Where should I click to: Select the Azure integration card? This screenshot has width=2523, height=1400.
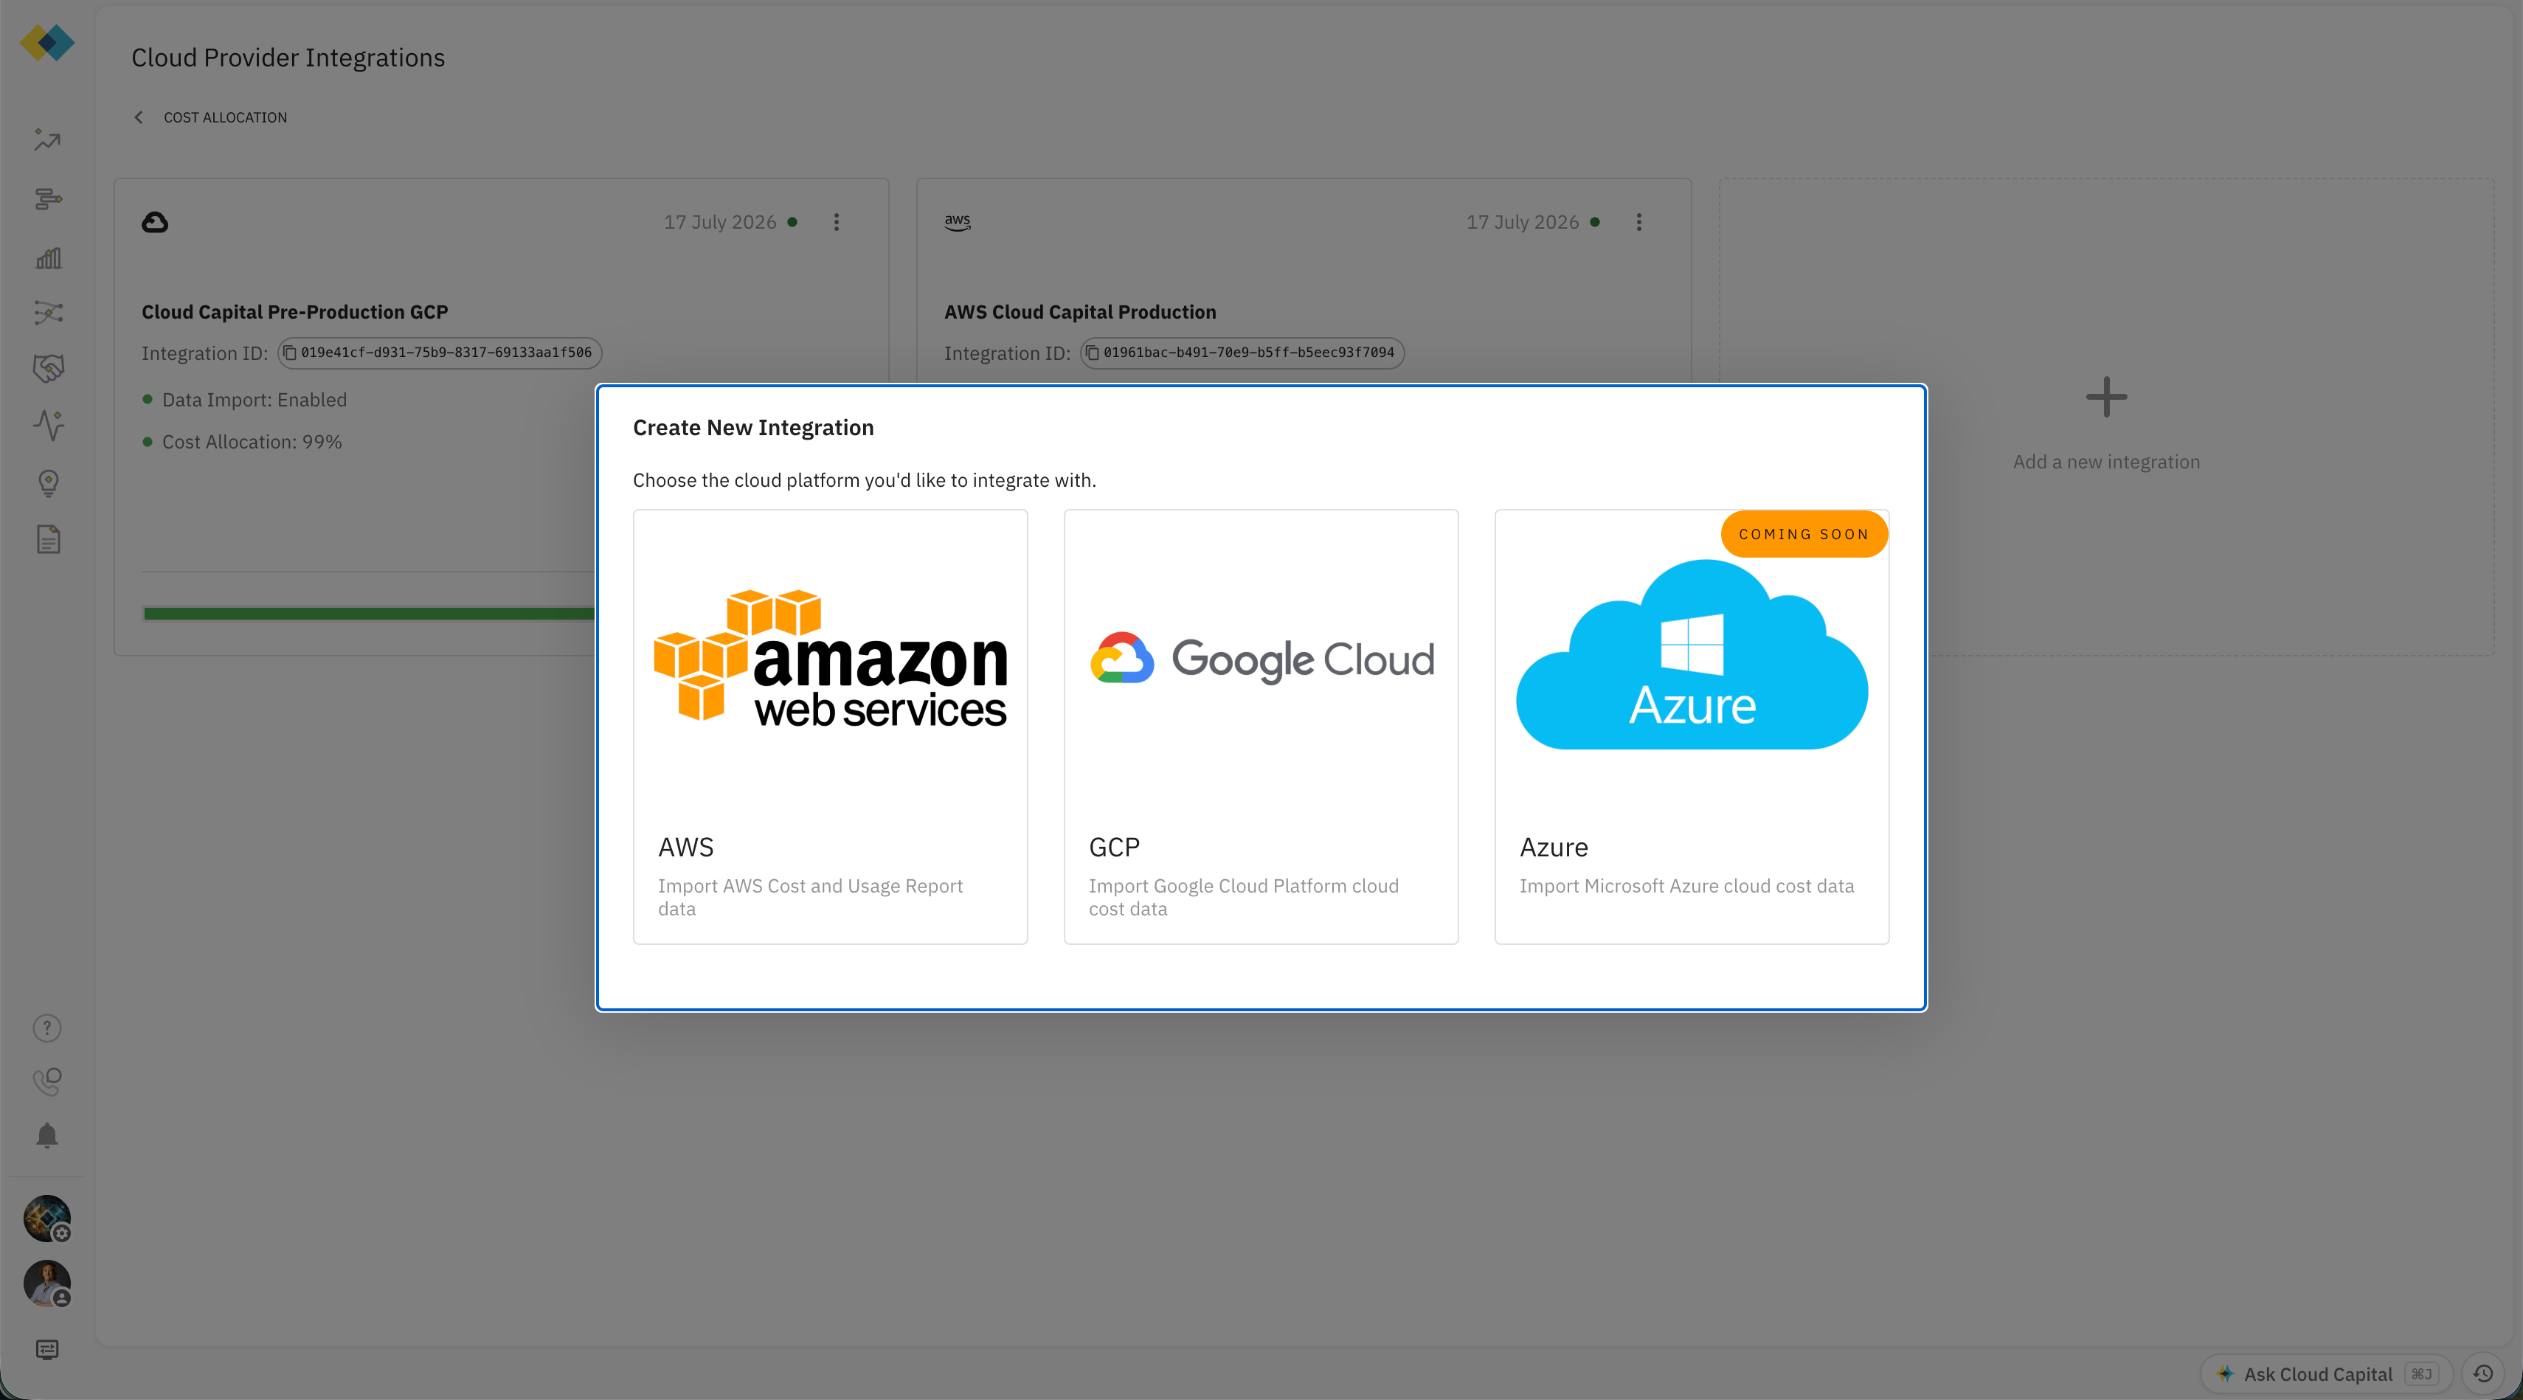1692,727
